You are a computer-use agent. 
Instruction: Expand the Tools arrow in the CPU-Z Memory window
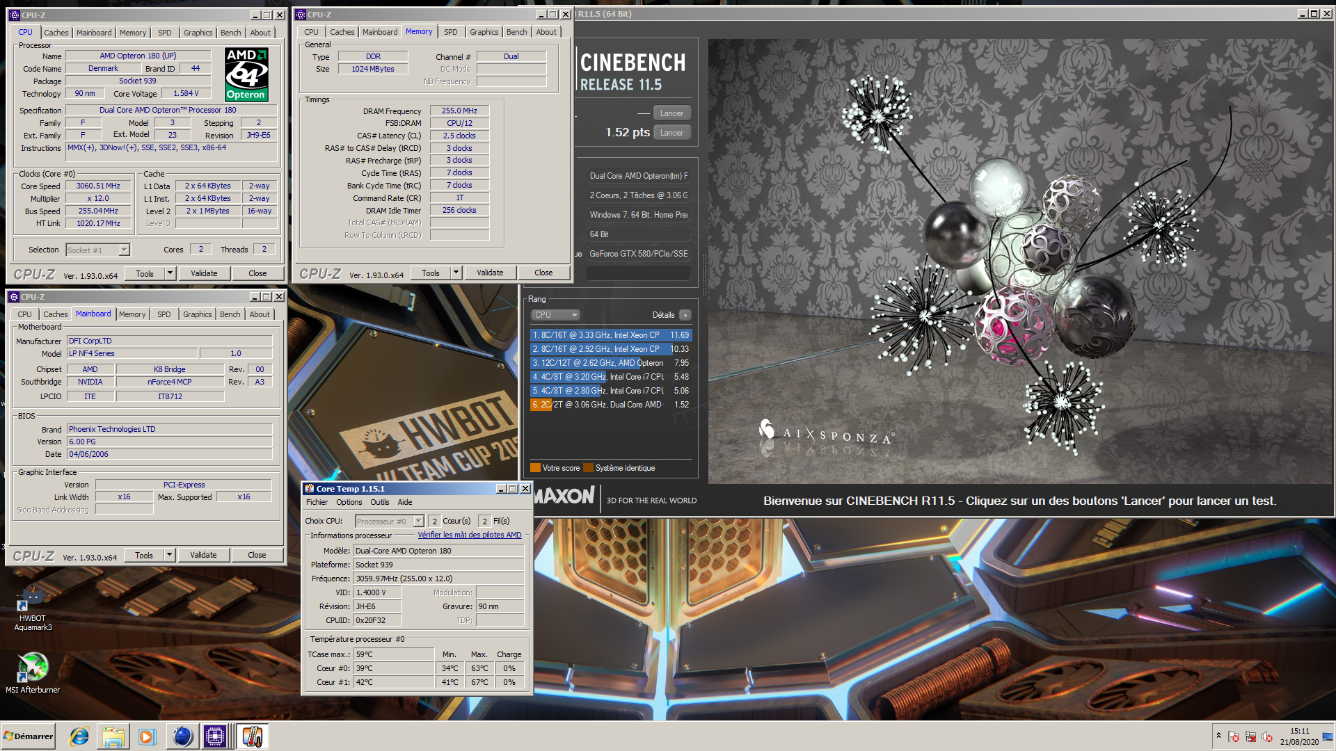(456, 273)
